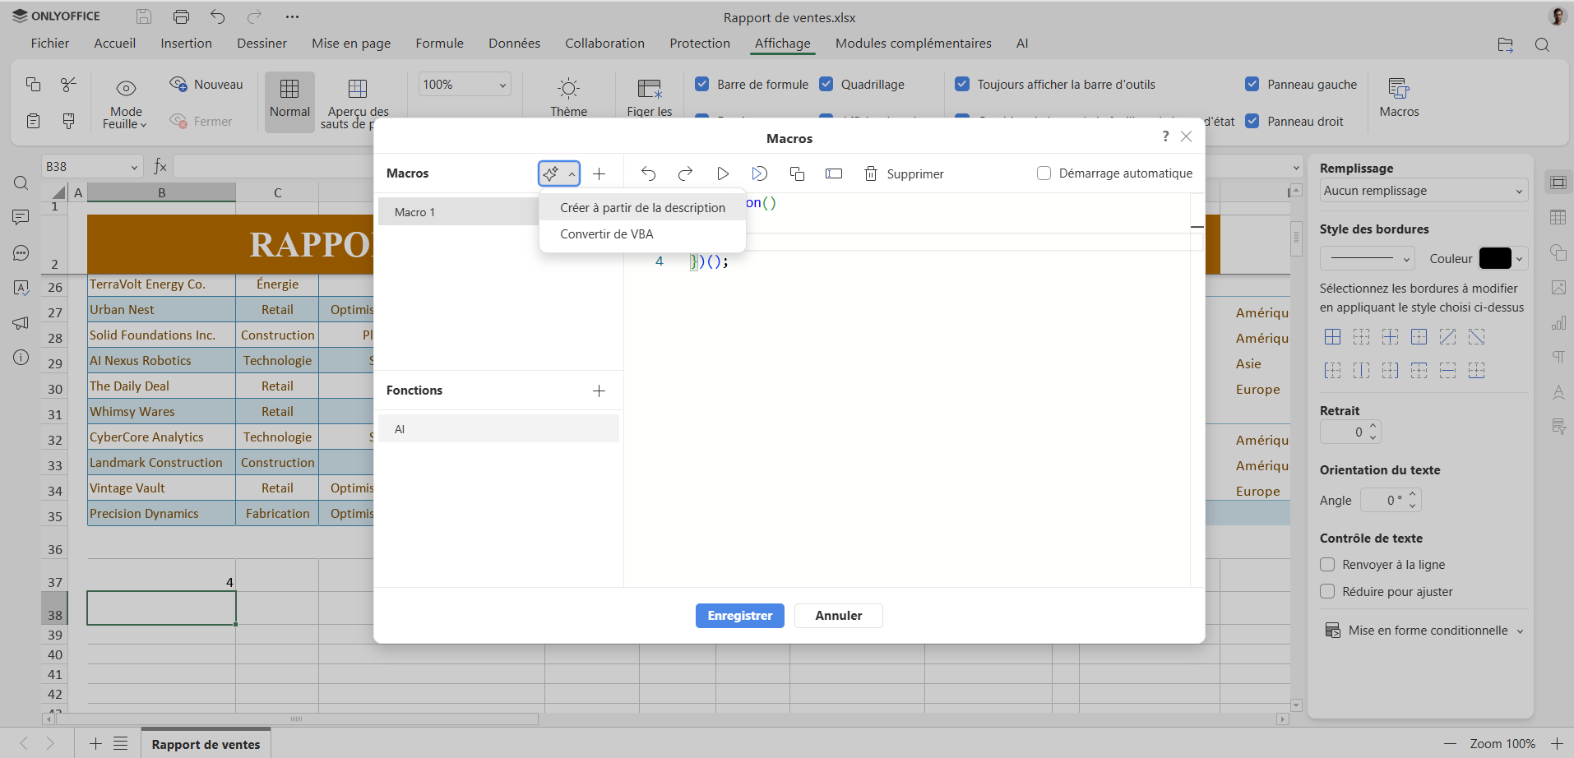Open the border line style dropdown
This screenshot has height=758, width=1574.
coord(1367,258)
